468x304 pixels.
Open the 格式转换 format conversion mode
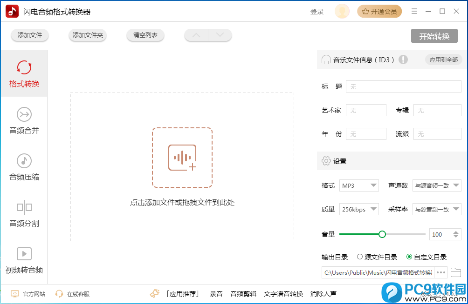pyautogui.click(x=24, y=73)
